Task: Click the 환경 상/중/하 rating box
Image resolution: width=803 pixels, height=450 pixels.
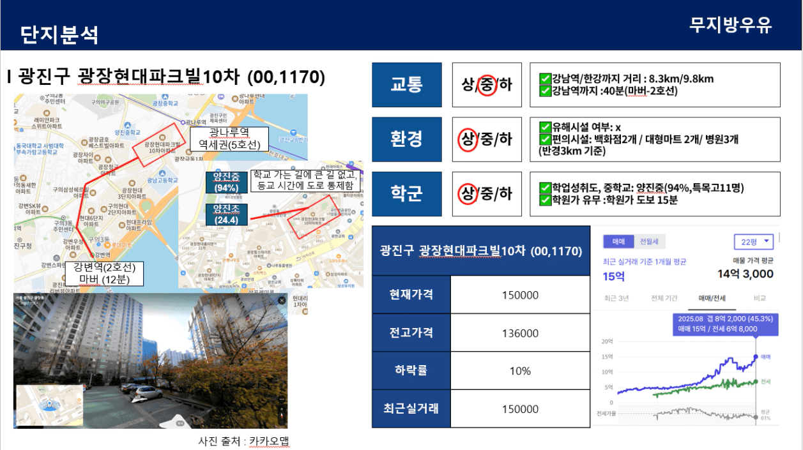Action: pos(487,139)
